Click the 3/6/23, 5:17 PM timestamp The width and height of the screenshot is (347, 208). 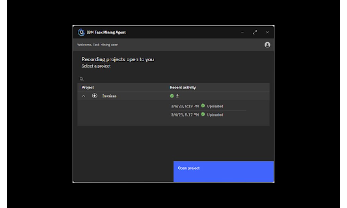tap(185, 115)
